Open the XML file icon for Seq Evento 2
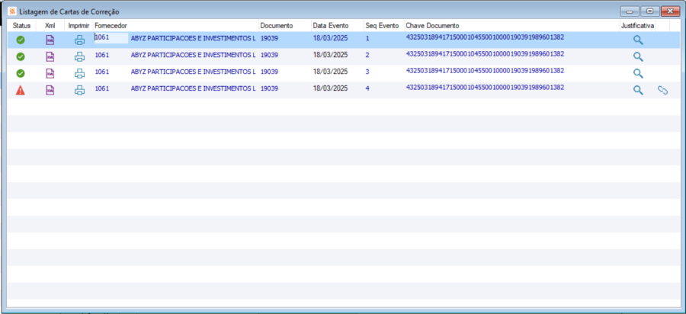The height and width of the screenshot is (314, 686). 50,57
